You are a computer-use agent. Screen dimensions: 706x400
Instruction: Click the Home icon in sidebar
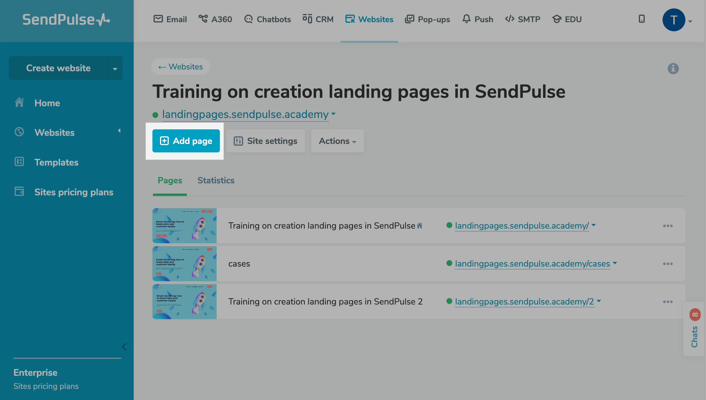(19, 103)
